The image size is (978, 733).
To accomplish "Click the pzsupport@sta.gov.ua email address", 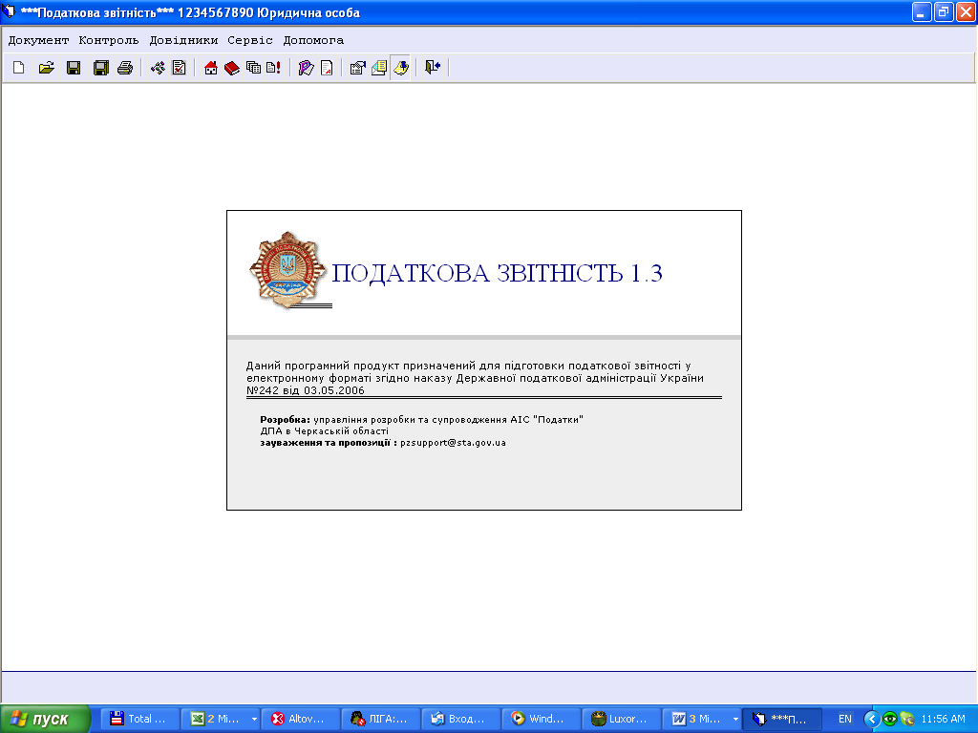I will (x=453, y=443).
